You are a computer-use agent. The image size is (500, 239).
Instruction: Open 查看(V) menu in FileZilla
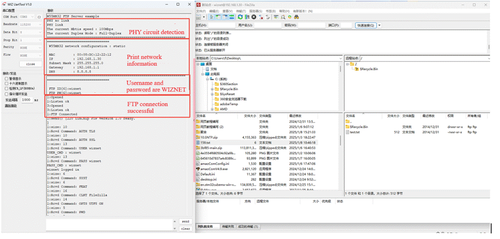tap(228, 11)
